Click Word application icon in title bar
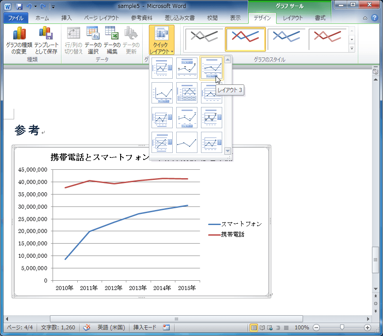Viewport: 383px width, 336px height. [8, 7]
